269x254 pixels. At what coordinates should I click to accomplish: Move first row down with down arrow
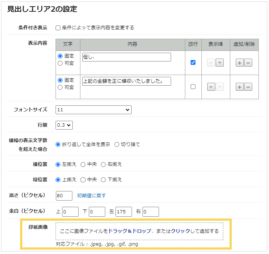click(x=220, y=63)
